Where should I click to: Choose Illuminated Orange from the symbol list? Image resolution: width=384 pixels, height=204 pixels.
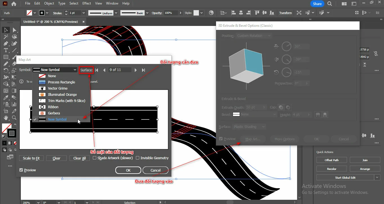coord(62,95)
